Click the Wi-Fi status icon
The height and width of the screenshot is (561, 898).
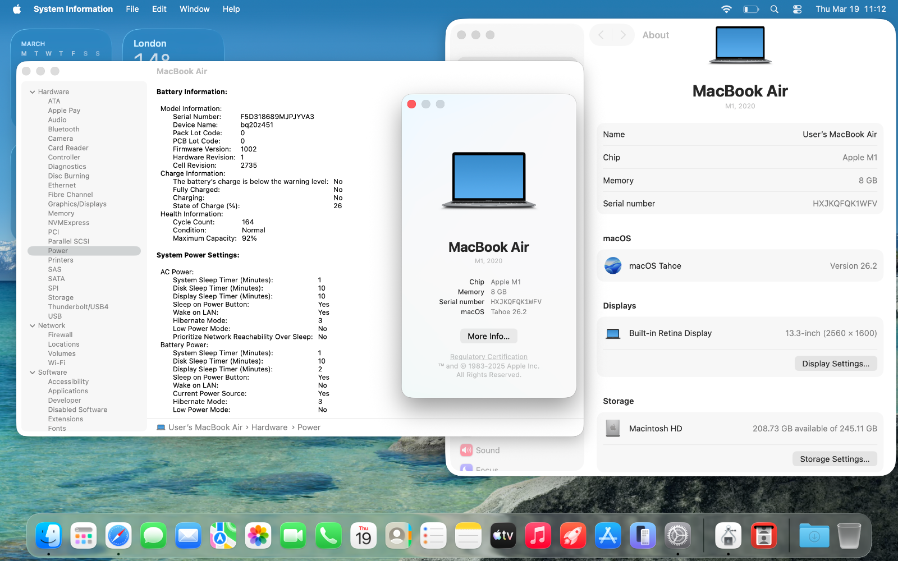pyautogui.click(x=726, y=9)
